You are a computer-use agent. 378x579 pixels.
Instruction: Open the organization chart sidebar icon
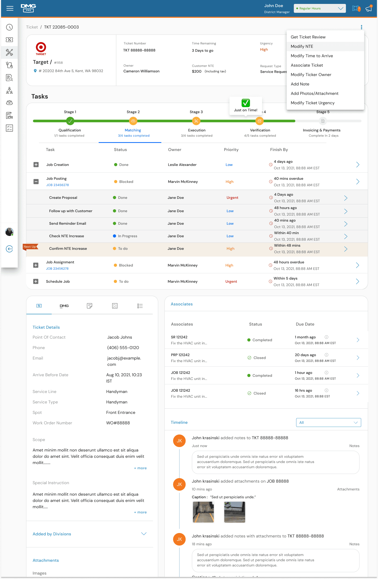pyautogui.click(x=9, y=90)
